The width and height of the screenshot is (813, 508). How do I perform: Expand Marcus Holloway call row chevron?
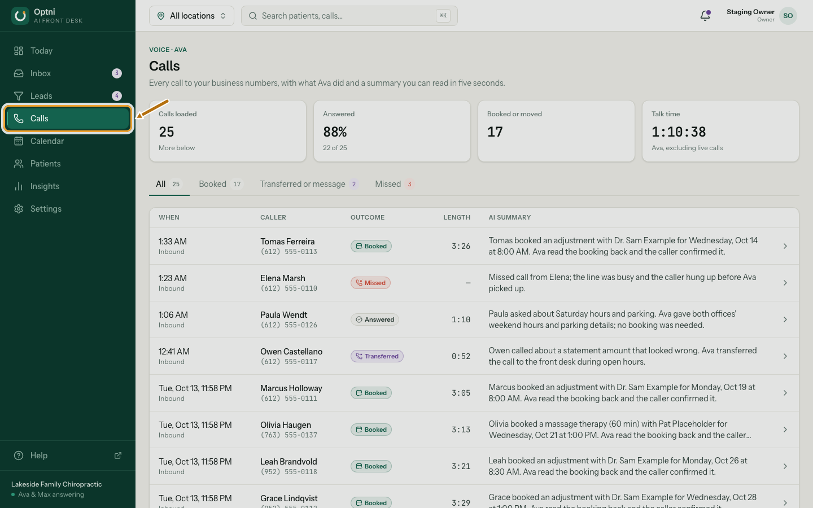(x=785, y=393)
